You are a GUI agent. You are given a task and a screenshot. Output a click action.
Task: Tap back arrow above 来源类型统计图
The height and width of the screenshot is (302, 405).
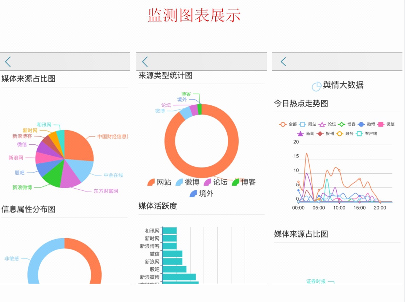point(145,62)
